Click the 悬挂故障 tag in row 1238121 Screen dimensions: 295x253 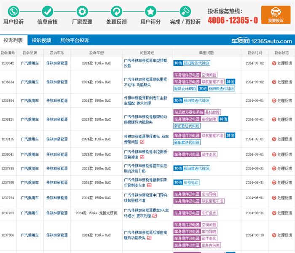point(212,113)
